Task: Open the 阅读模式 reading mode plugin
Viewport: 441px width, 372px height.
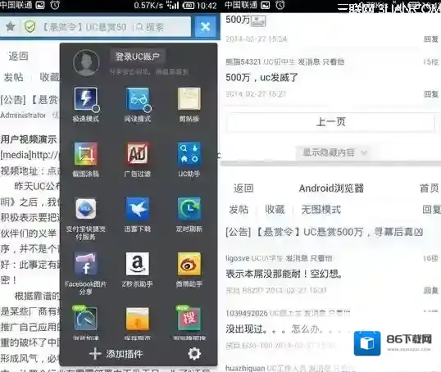Action: [138, 99]
